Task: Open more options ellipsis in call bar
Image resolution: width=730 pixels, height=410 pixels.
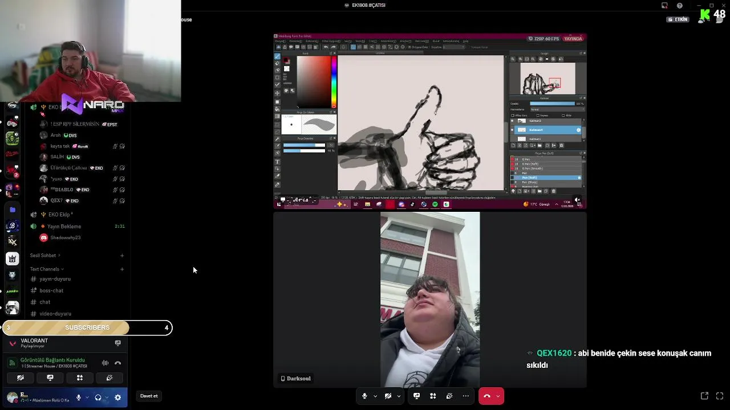Action: click(466, 396)
